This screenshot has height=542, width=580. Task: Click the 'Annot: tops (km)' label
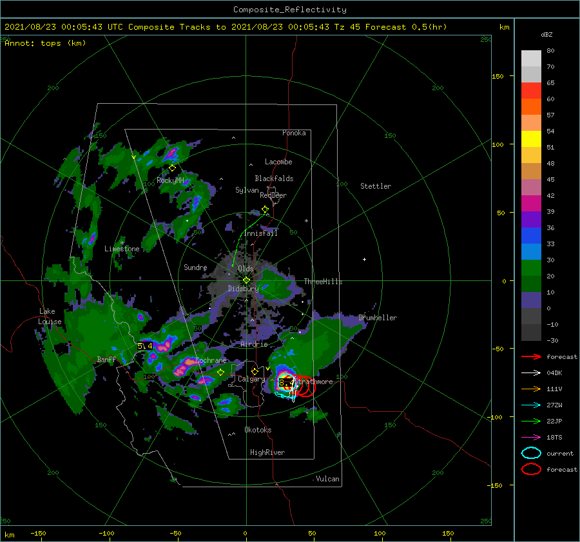click(45, 43)
